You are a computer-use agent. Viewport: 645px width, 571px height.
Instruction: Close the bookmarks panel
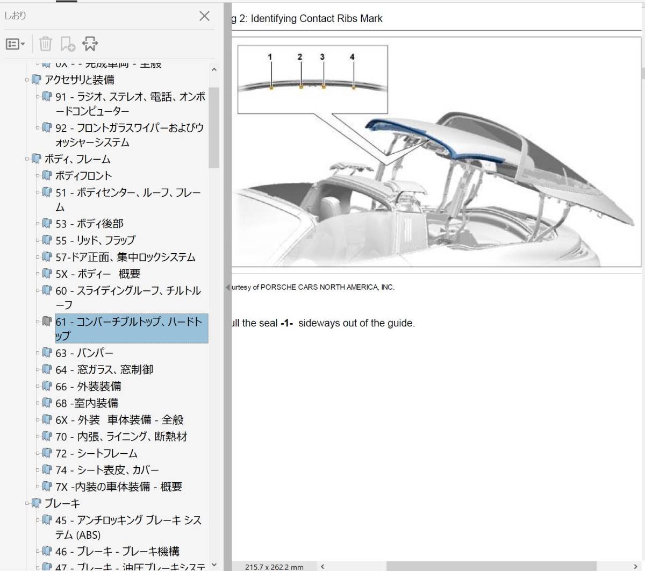click(204, 16)
